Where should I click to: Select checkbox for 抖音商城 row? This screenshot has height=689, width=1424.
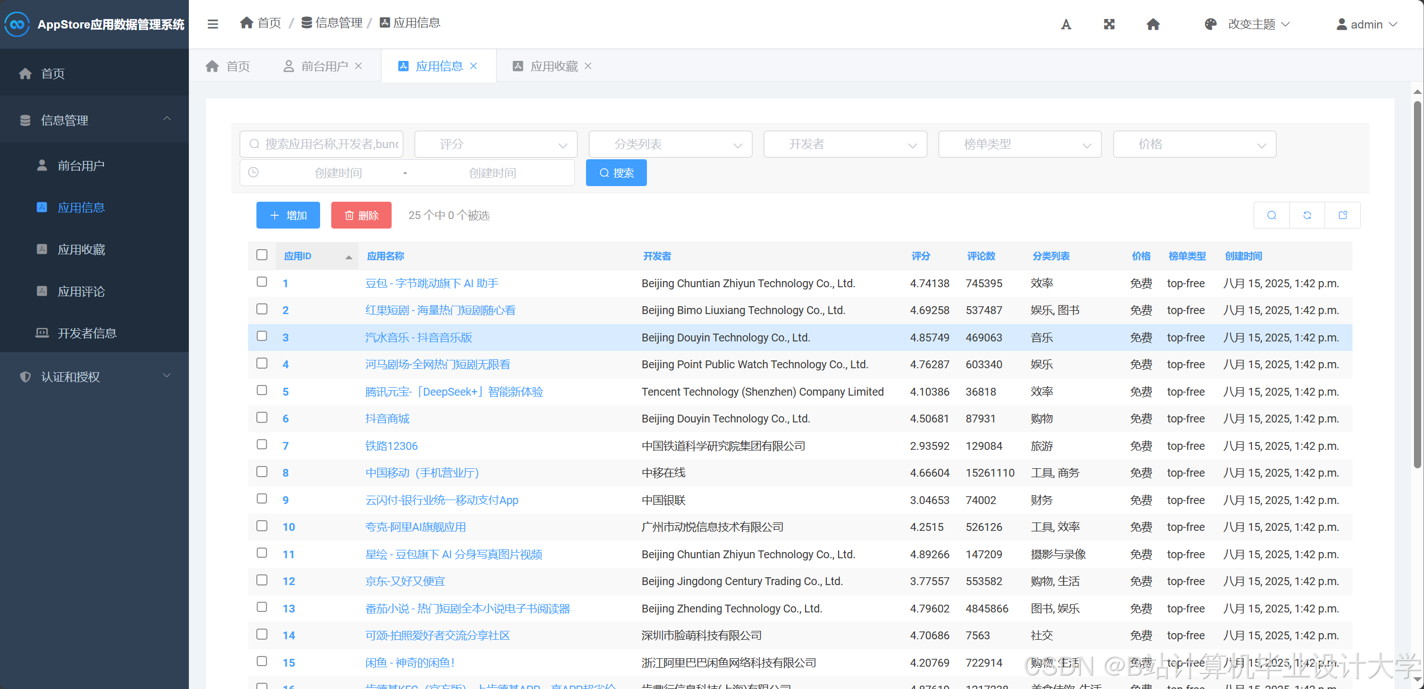pyautogui.click(x=262, y=417)
